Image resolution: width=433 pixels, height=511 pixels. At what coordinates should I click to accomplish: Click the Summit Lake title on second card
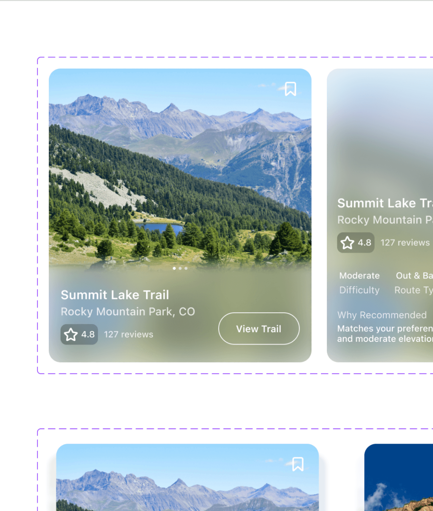pyautogui.click(x=385, y=203)
